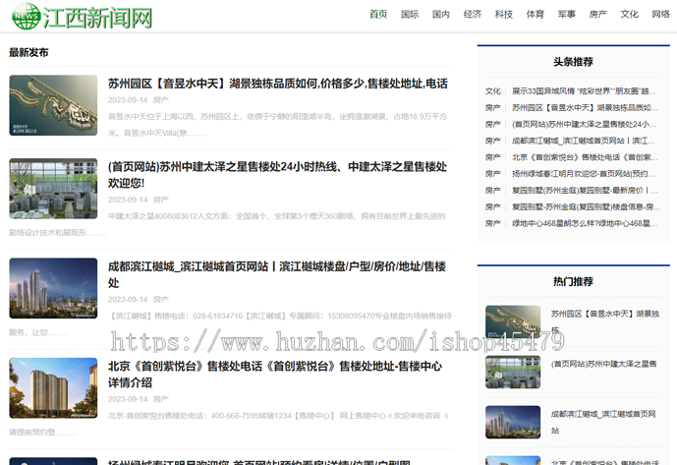Open the 首页 menu item
Screen dimensions: 677x465
click(x=378, y=15)
